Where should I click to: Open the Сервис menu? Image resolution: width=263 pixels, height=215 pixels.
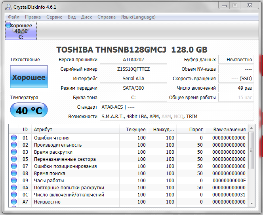[54, 17]
